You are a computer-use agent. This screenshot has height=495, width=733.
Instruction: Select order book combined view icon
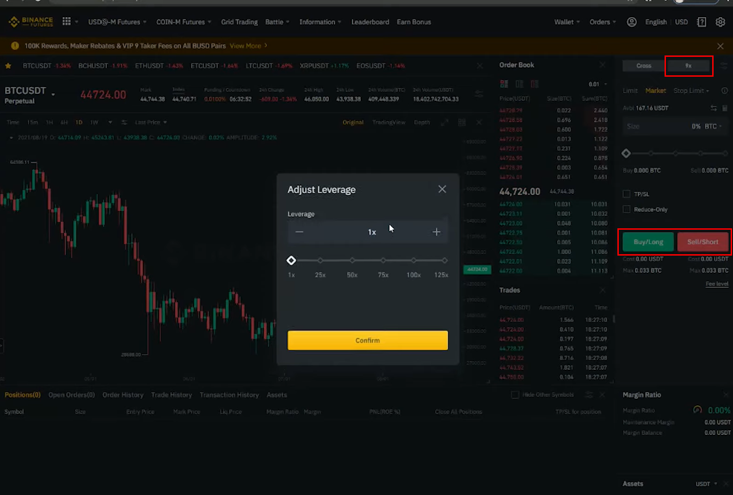click(x=504, y=84)
